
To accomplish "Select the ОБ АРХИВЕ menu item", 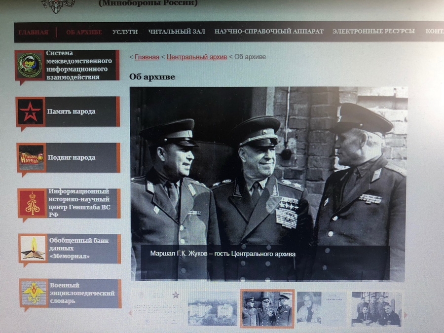I will click(84, 32).
